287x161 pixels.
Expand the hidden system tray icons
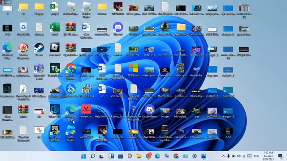tap(223, 156)
